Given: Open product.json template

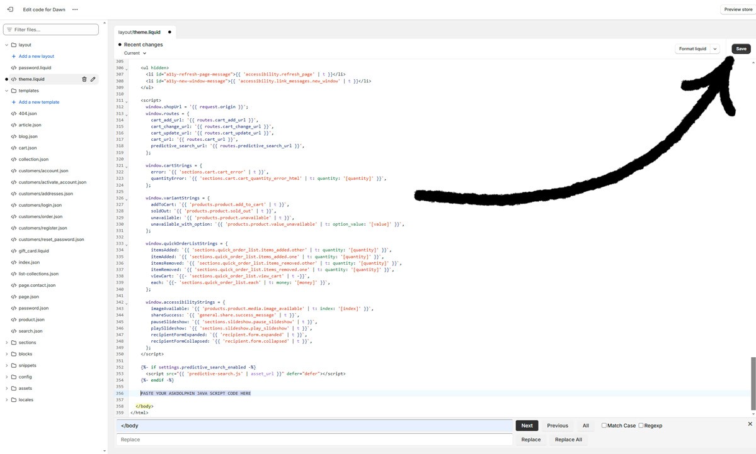Looking at the screenshot, I should pos(31,319).
